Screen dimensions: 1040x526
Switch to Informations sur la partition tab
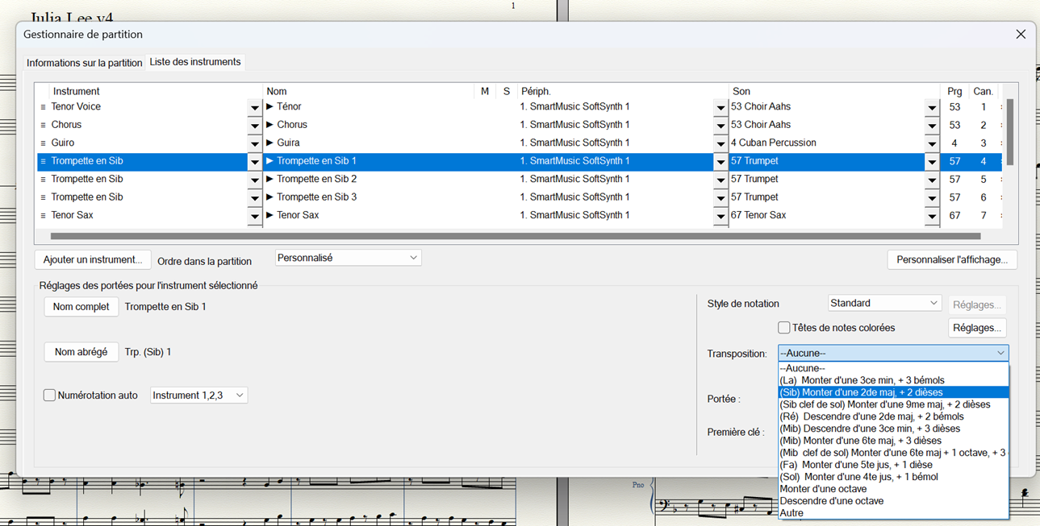tap(84, 63)
